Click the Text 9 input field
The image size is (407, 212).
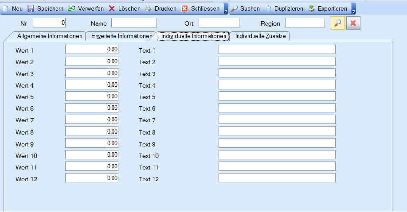(277, 143)
